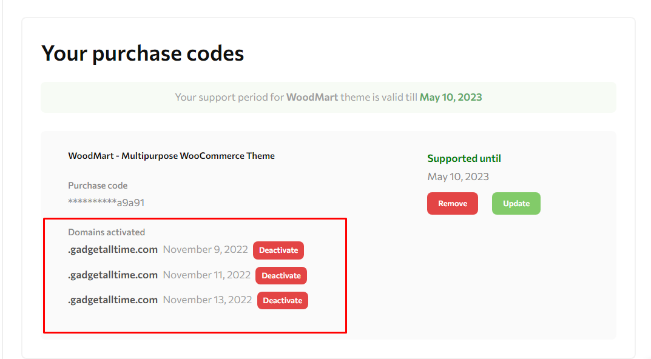The height and width of the screenshot is (359, 651).
Task: Click the November 13, 2022 activation date
Action: click(x=207, y=300)
